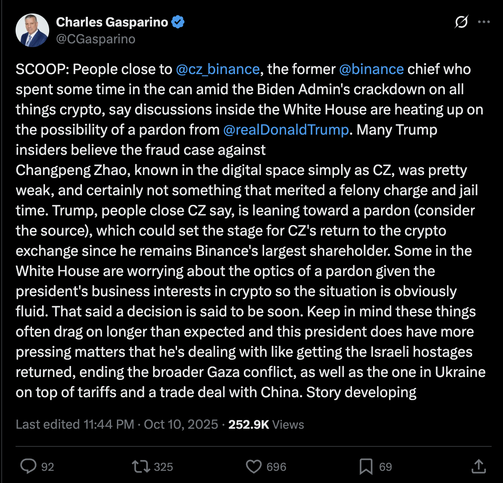The width and height of the screenshot is (503, 483).
Task: Click the Charles Gasparino display name
Action: click(112, 22)
